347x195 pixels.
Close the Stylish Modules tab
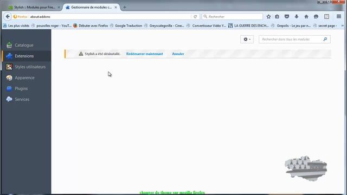point(59,7)
